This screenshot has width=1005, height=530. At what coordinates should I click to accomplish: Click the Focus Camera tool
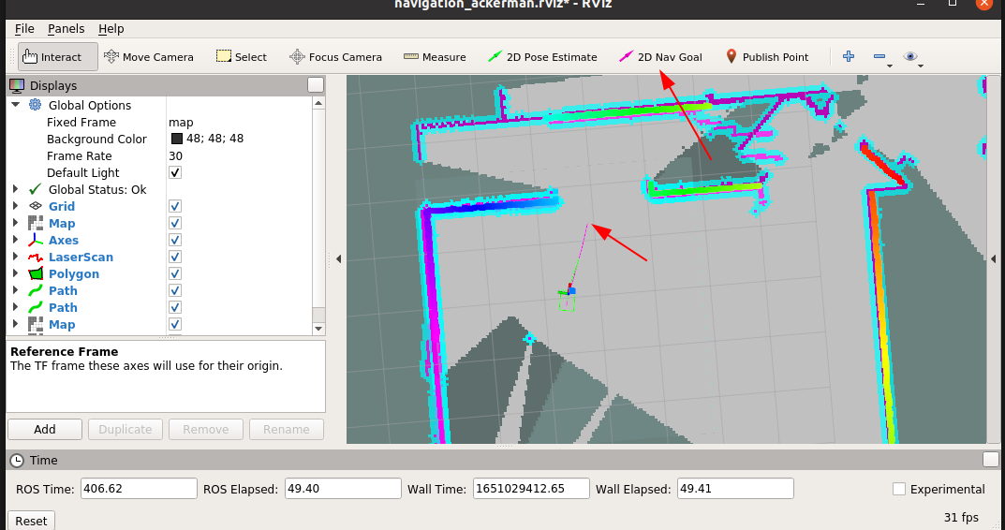coord(336,57)
